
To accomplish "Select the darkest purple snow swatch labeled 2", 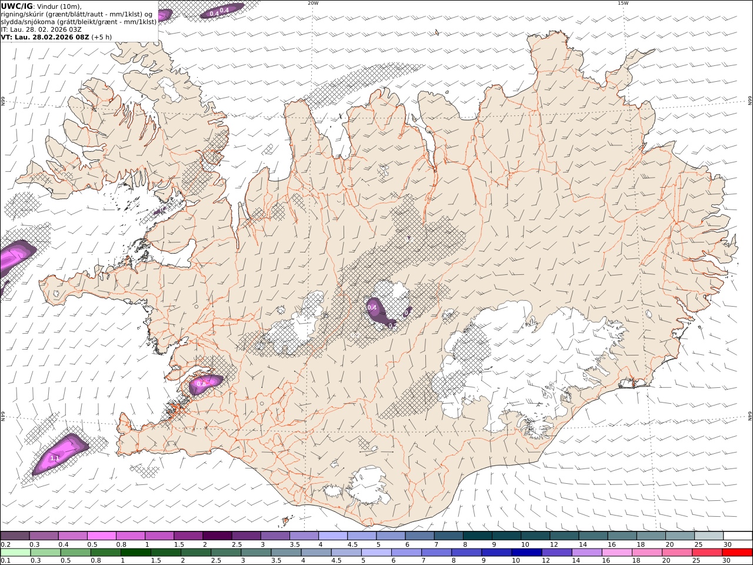I will [x=218, y=536].
